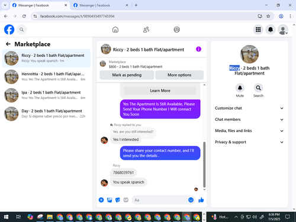Click the Mute bell icon
296x222 pixels.
(240, 88)
